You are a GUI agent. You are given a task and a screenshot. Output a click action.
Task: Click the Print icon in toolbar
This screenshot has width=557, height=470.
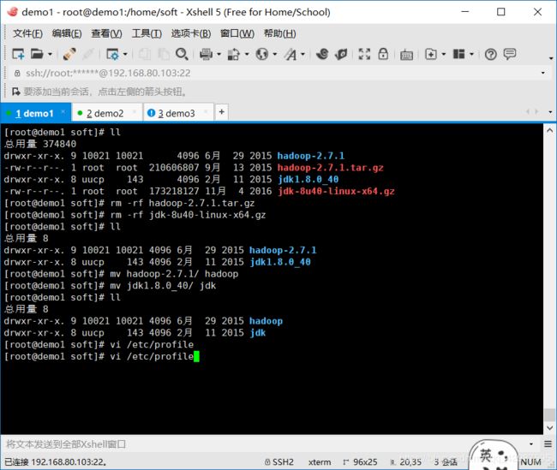pos(206,54)
